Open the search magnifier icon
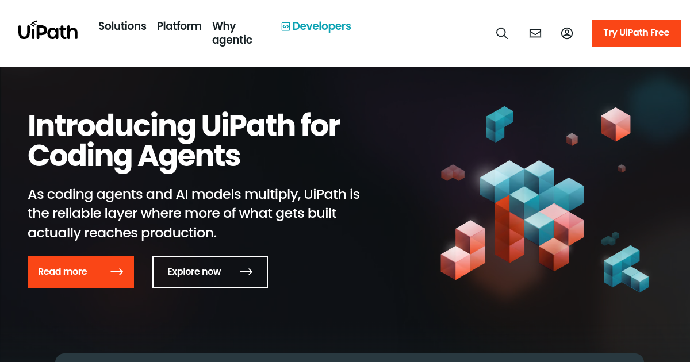690x362 pixels. tap(502, 33)
